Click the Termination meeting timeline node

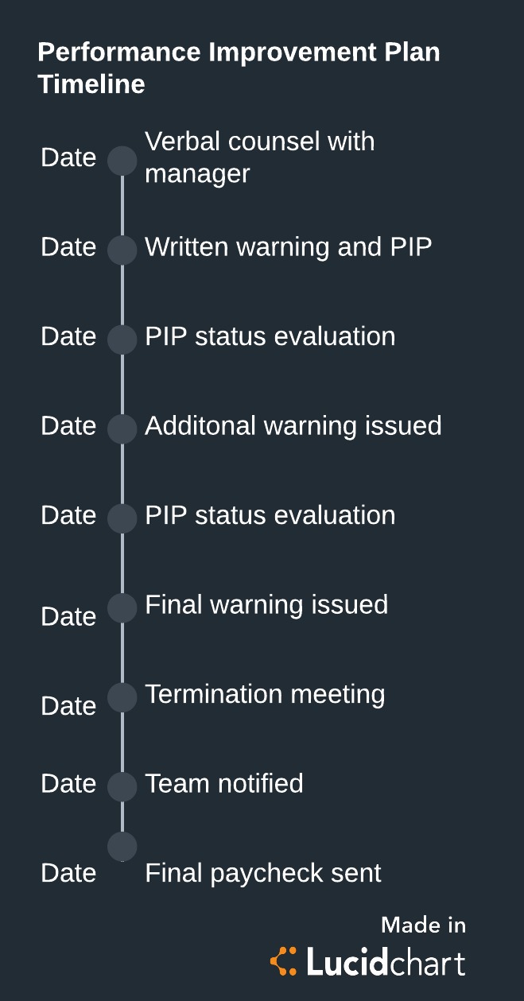pyautogui.click(x=122, y=697)
